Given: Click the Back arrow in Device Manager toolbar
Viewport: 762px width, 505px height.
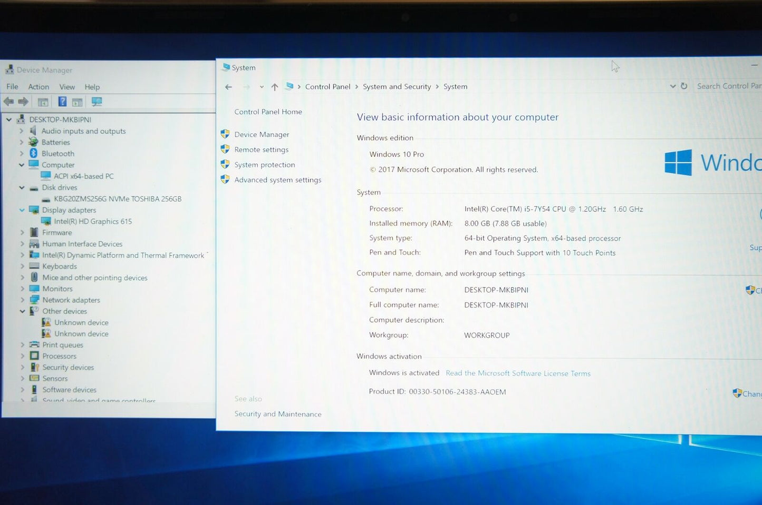Looking at the screenshot, I should 8,102.
